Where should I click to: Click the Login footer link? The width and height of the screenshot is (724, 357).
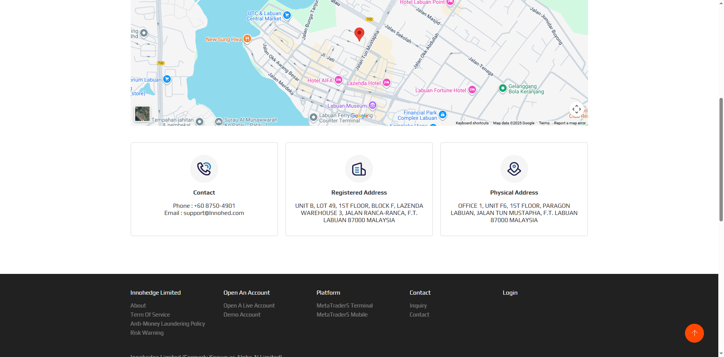510,293
